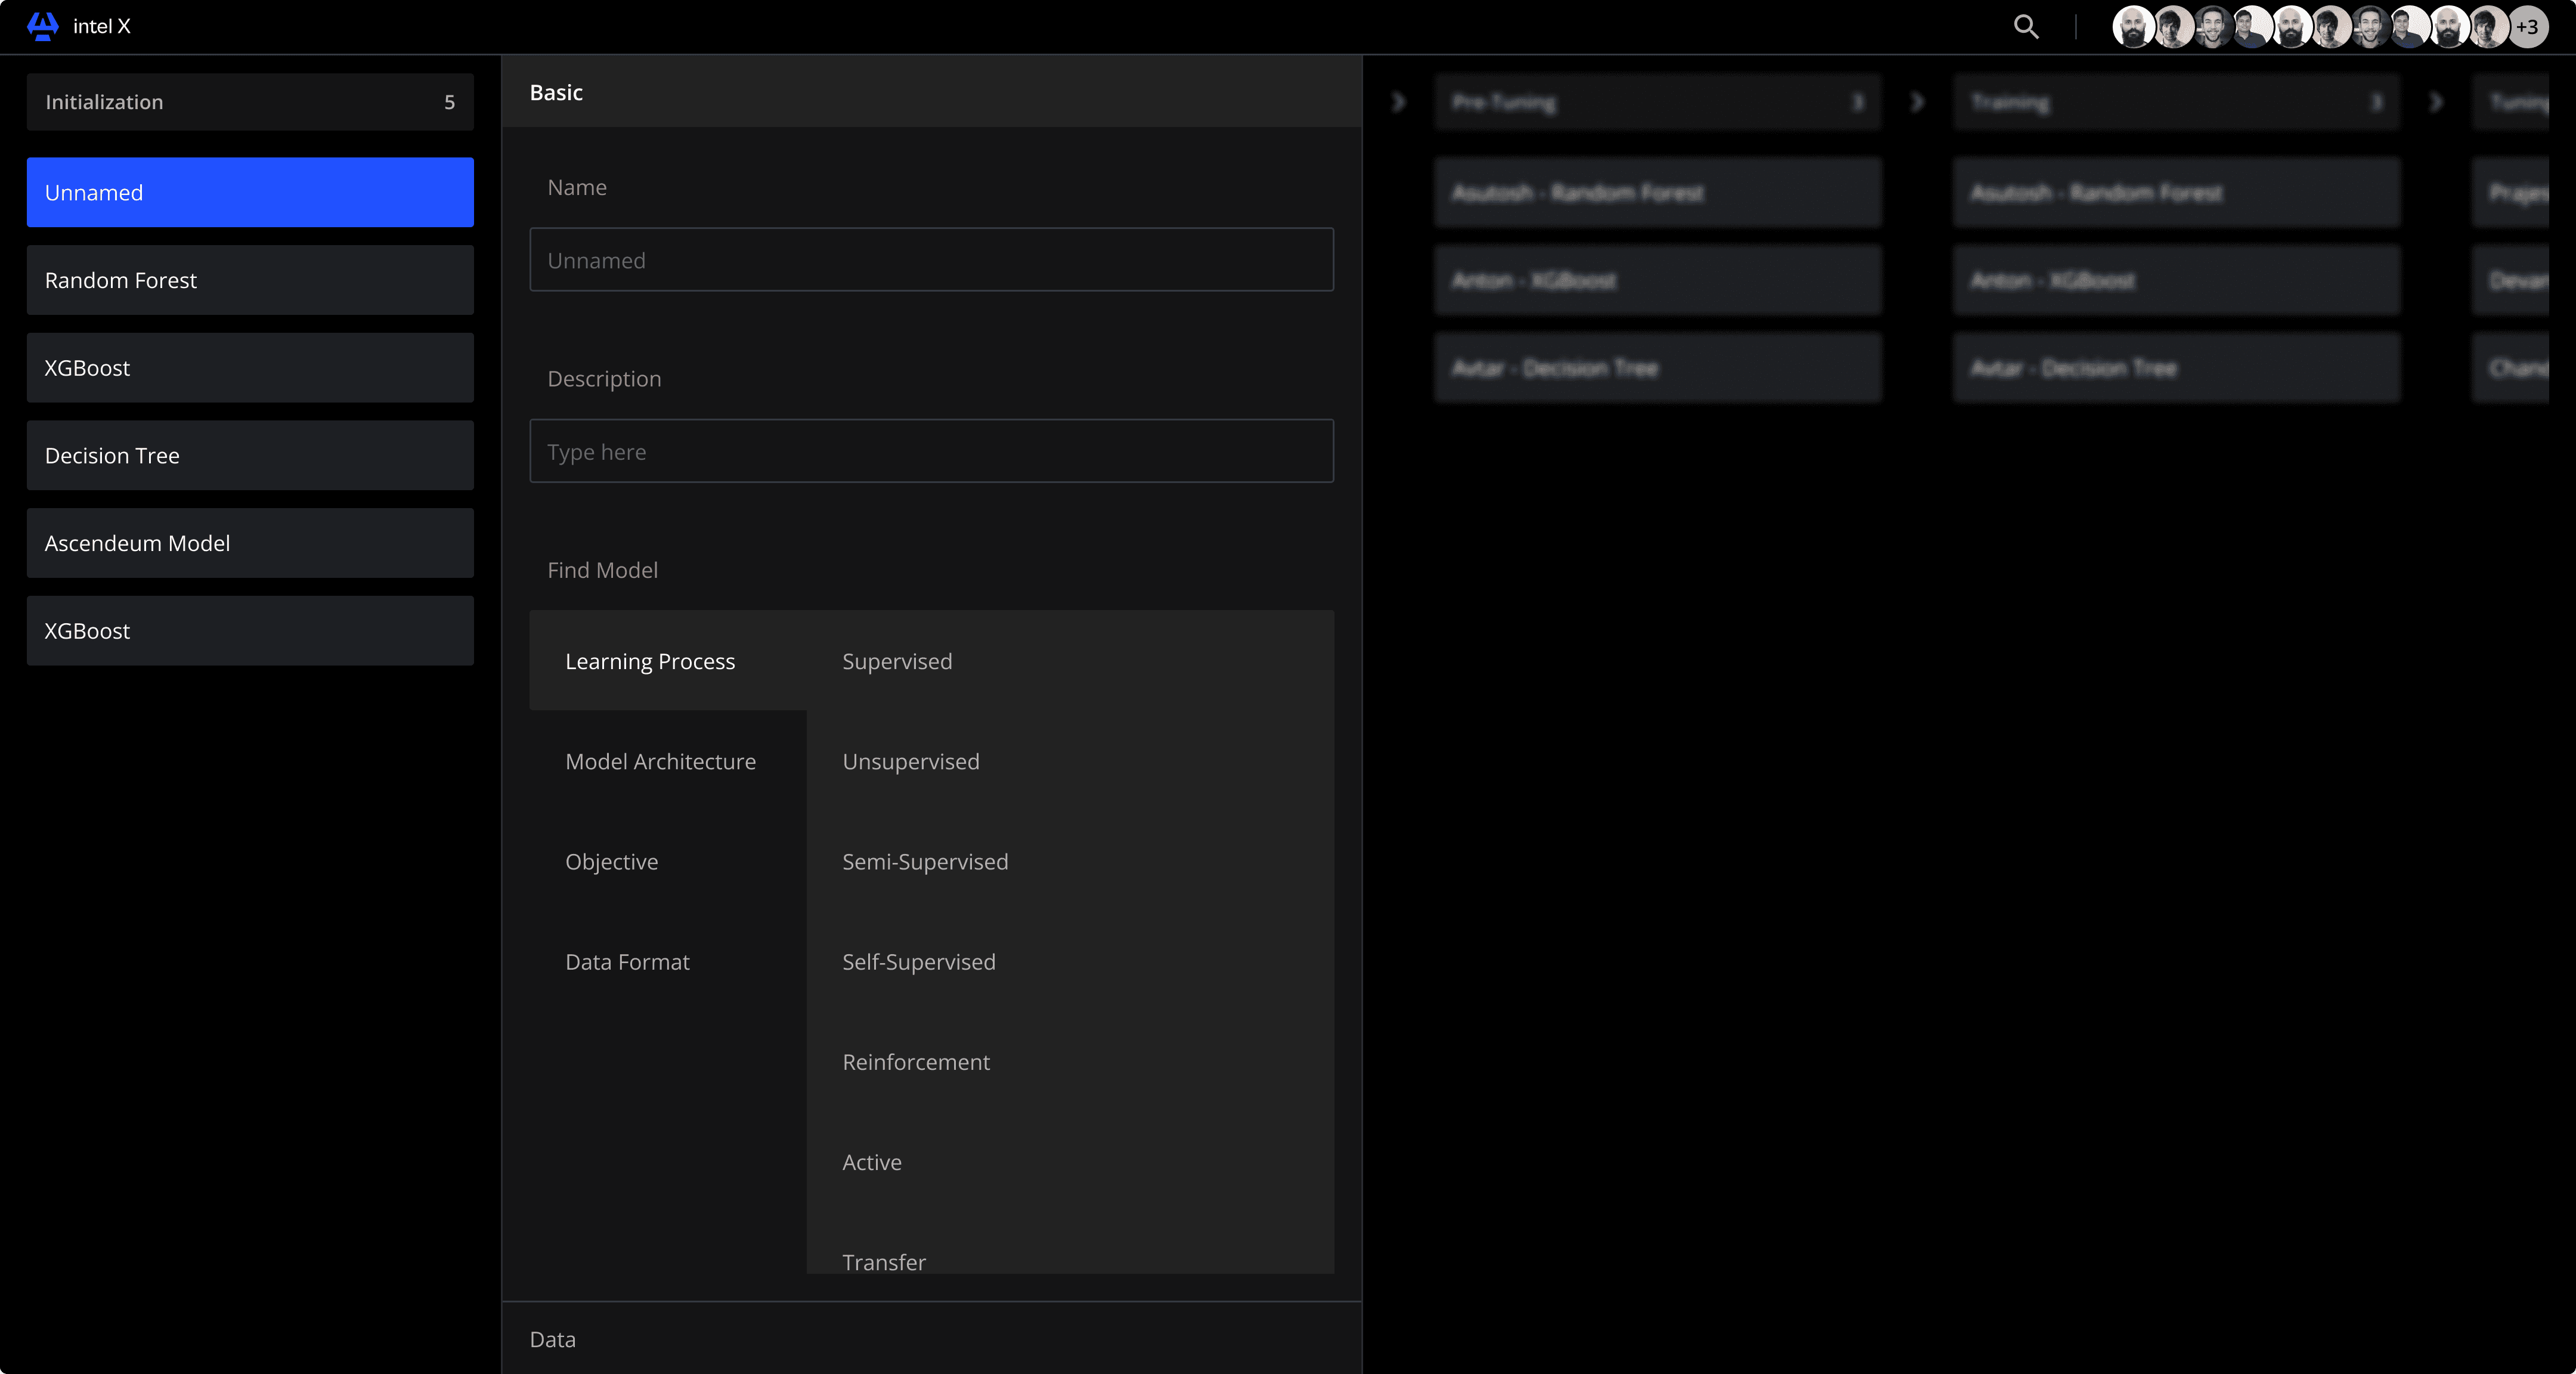Open the Ascendeum Model entry
2576x1374 pixels.
[250, 543]
